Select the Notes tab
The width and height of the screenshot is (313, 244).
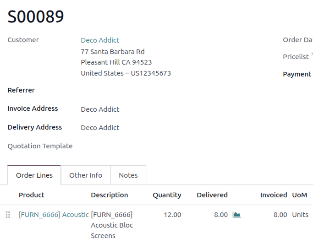point(128,175)
